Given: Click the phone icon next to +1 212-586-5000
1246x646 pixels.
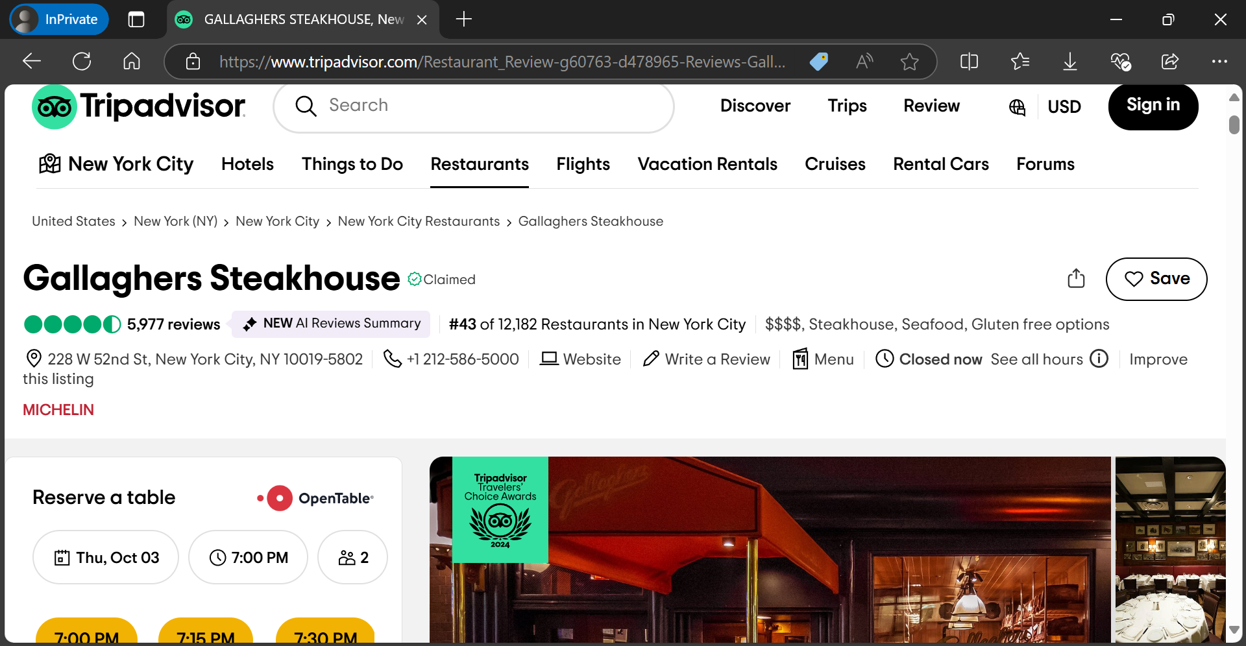Looking at the screenshot, I should 393,359.
